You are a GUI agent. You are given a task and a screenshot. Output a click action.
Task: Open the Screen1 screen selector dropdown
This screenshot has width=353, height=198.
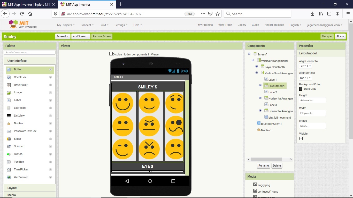point(63,36)
